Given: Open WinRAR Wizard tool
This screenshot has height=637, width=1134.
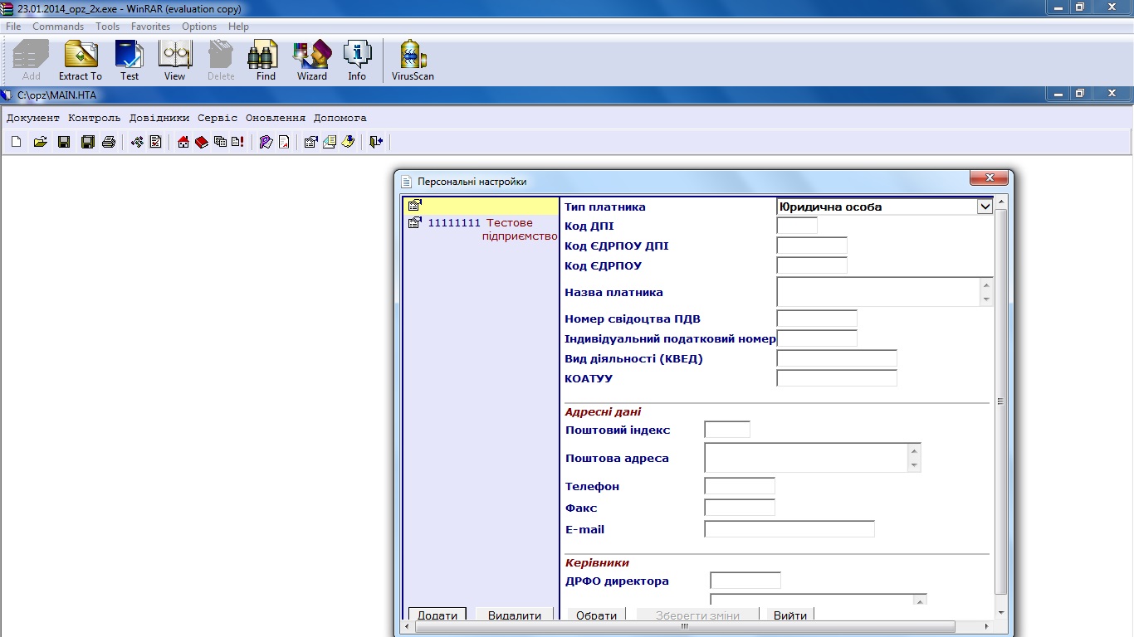Looking at the screenshot, I should (x=312, y=61).
